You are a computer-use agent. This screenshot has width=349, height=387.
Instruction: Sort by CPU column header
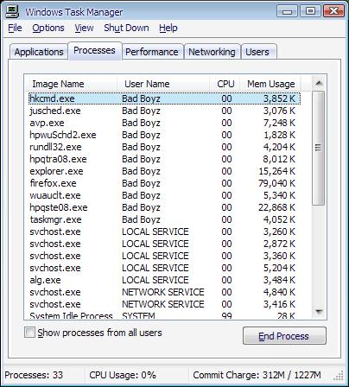[225, 84]
